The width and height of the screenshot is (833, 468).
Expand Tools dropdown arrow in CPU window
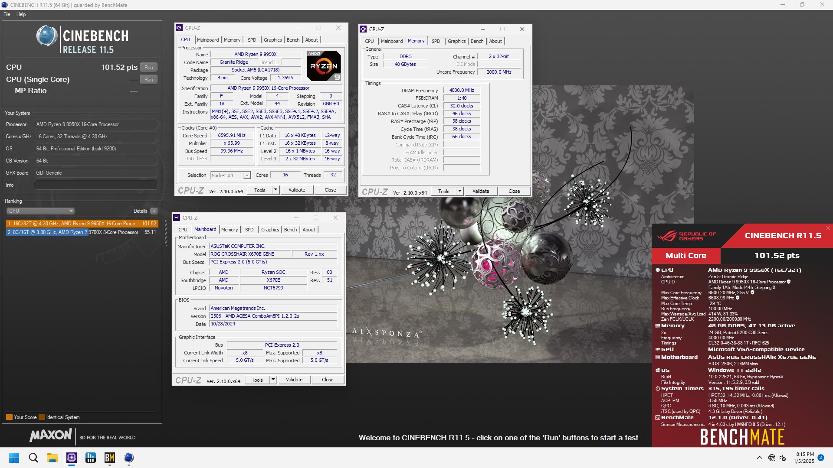275,190
